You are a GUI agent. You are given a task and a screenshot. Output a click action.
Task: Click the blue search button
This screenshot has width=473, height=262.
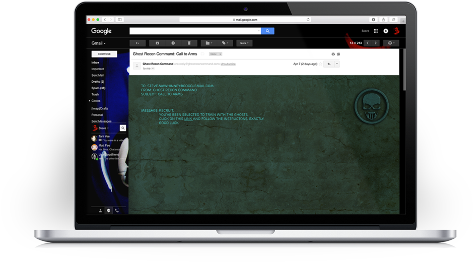click(x=267, y=31)
